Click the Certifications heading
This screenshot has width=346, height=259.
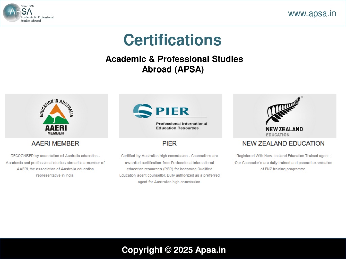172,40
